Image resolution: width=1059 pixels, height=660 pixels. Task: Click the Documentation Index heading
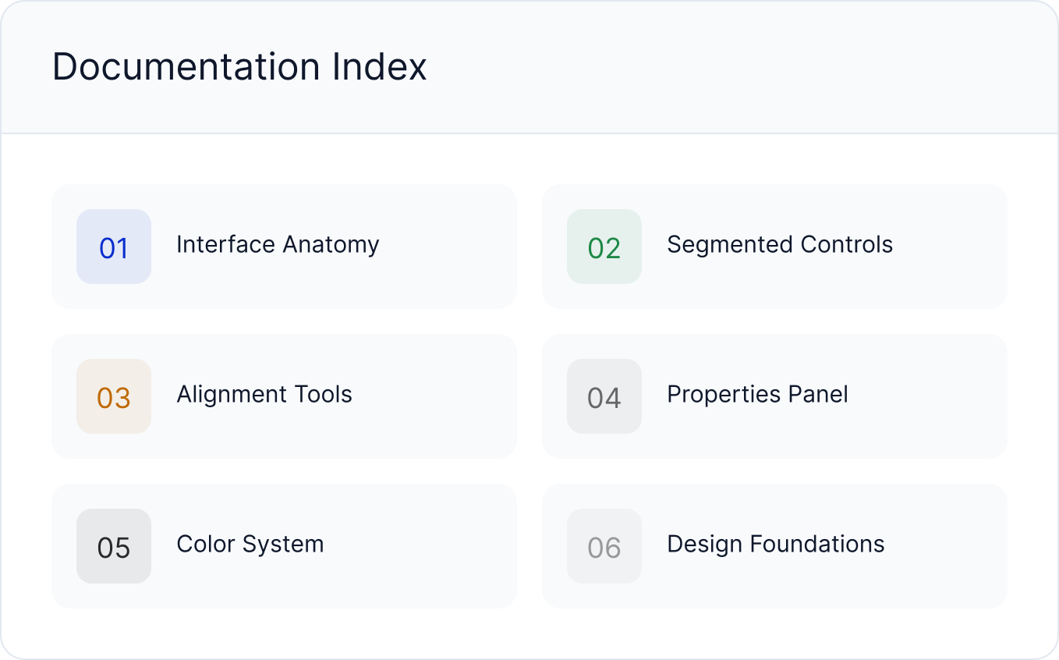239,67
